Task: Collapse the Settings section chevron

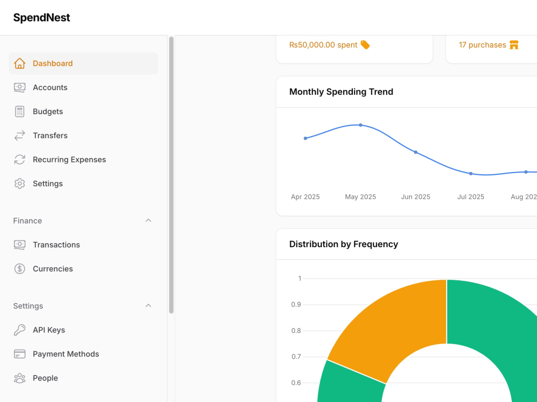Action: coord(148,306)
